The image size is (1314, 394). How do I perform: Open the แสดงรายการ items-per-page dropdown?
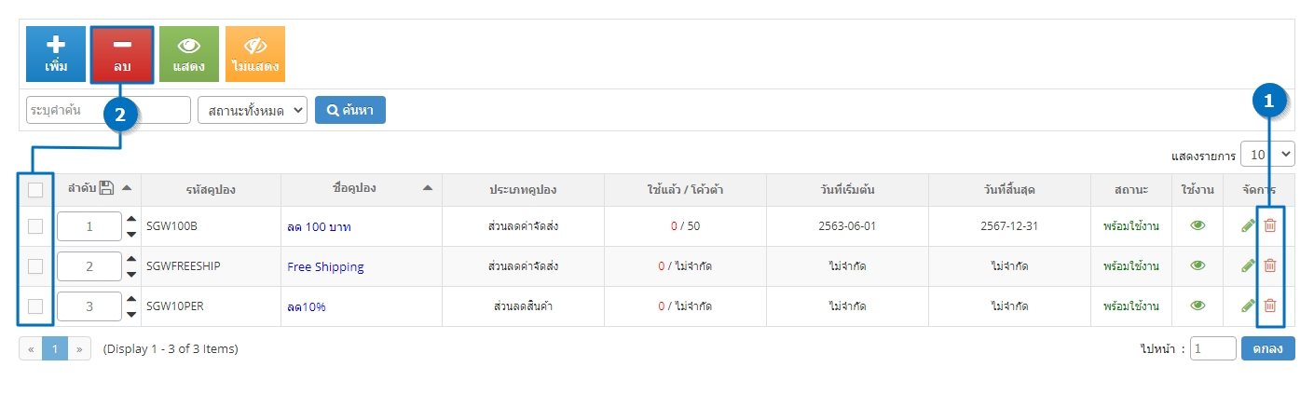click(x=1268, y=155)
